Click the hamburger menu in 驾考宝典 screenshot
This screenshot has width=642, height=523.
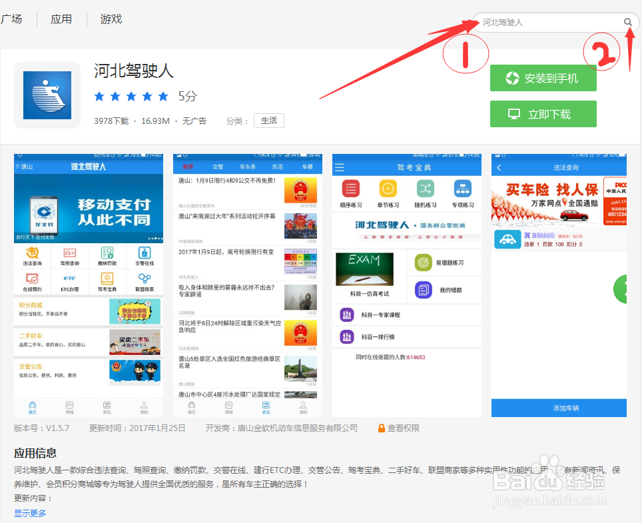[x=340, y=167]
